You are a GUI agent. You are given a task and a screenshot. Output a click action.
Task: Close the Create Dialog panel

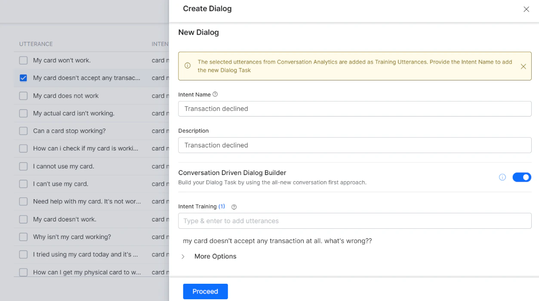pyautogui.click(x=526, y=9)
